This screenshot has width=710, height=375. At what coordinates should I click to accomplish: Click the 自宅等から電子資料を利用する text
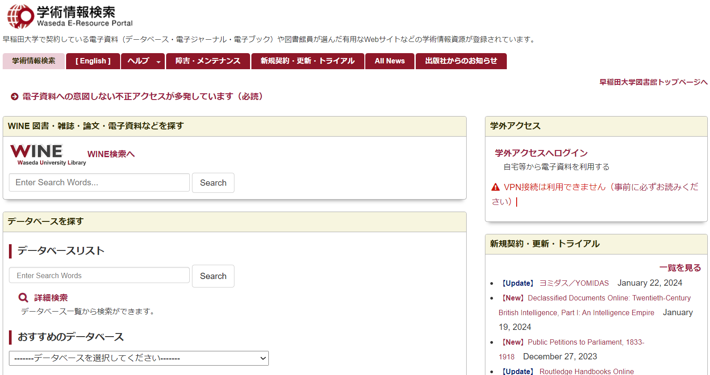(x=556, y=167)
